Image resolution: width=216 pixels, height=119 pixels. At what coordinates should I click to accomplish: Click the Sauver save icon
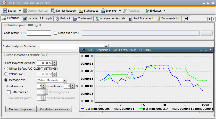pos(5,11)
